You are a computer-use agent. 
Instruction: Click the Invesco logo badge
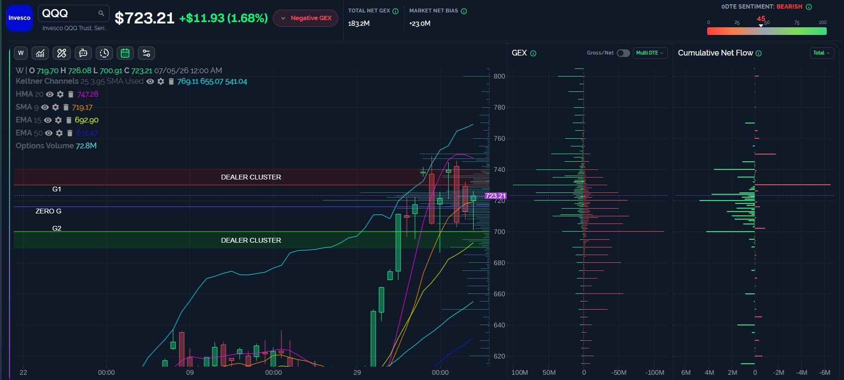[x=20, y=18]
